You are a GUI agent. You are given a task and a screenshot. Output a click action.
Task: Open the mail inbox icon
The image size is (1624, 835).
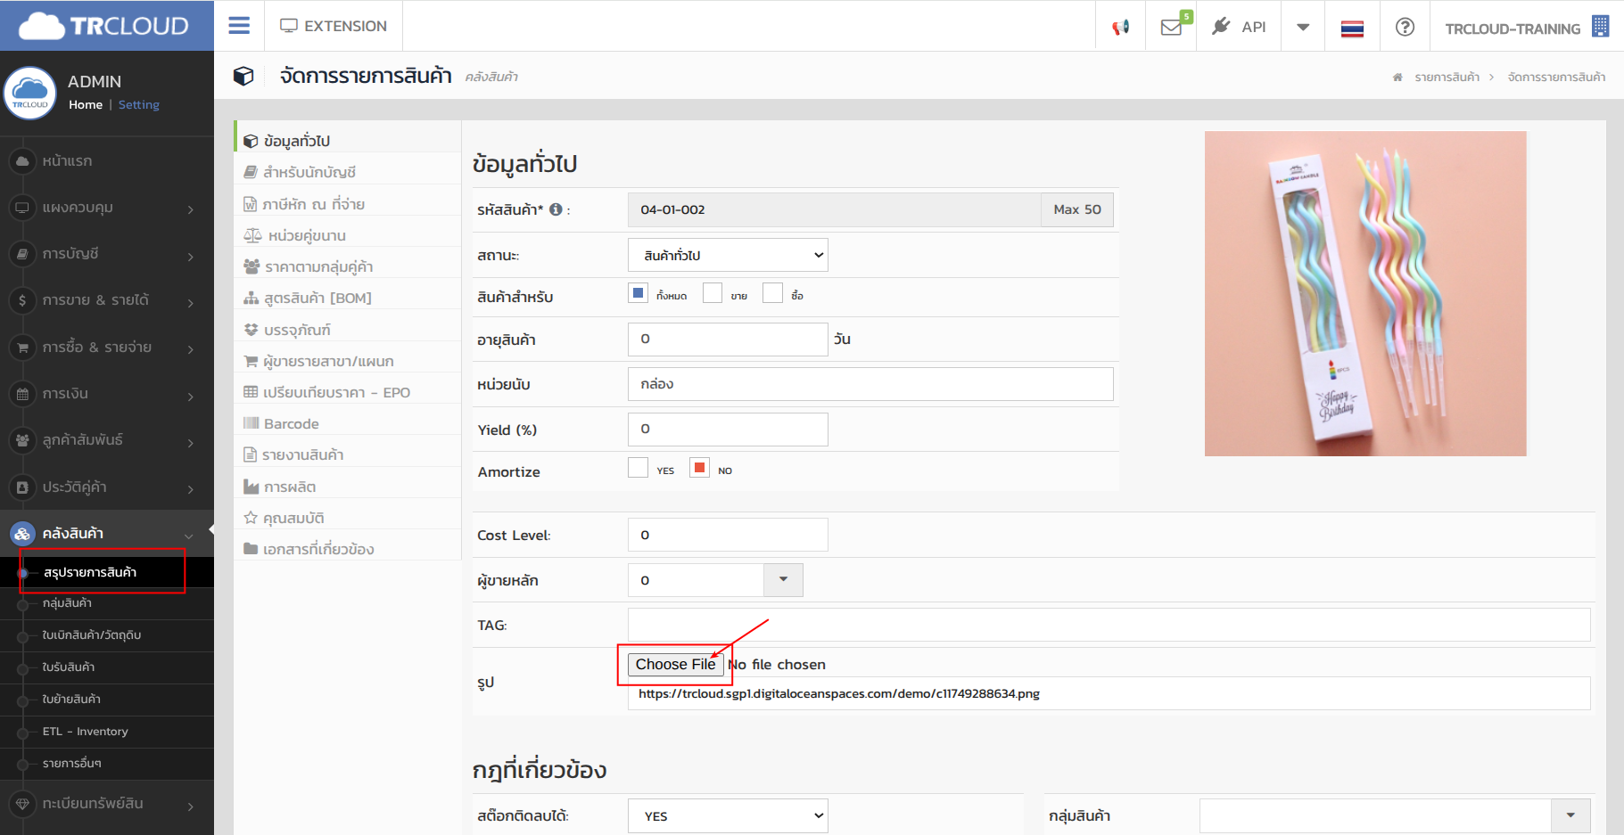coord(1171,27)
